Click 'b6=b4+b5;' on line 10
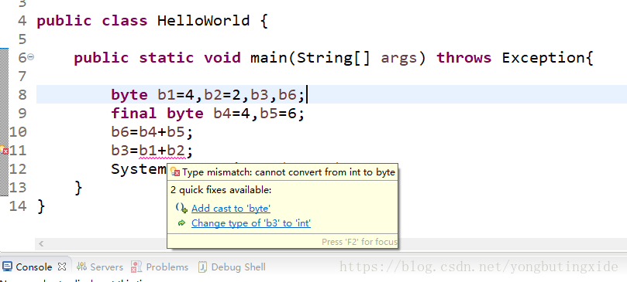This screenshot has width=627, height=282. pos(152,132)
